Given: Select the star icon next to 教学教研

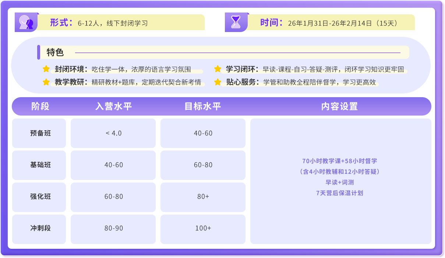Looking at the screenshot, I should pos(46,82).
